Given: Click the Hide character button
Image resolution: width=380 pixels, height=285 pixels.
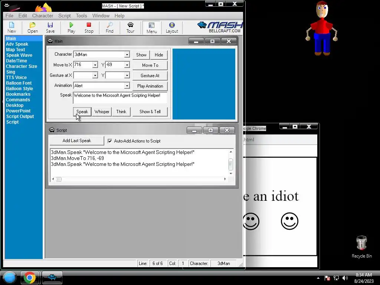Looking at the screenshot, I should tap(159, 55).
